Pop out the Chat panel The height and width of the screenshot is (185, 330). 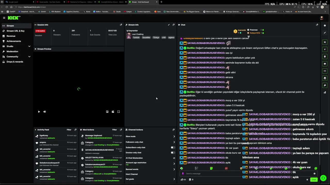point(317,25)
